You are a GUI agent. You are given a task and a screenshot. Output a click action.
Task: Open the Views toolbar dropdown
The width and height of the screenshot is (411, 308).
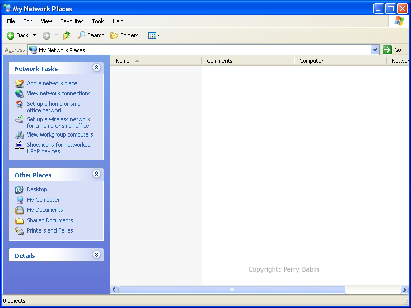154,35
